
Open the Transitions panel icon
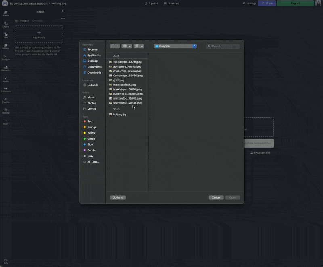[6, 89]
